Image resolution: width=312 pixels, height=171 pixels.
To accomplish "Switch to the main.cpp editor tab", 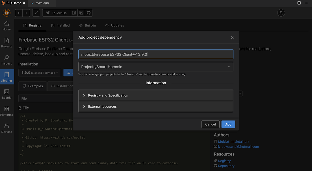I will click(x=42, y=3).
